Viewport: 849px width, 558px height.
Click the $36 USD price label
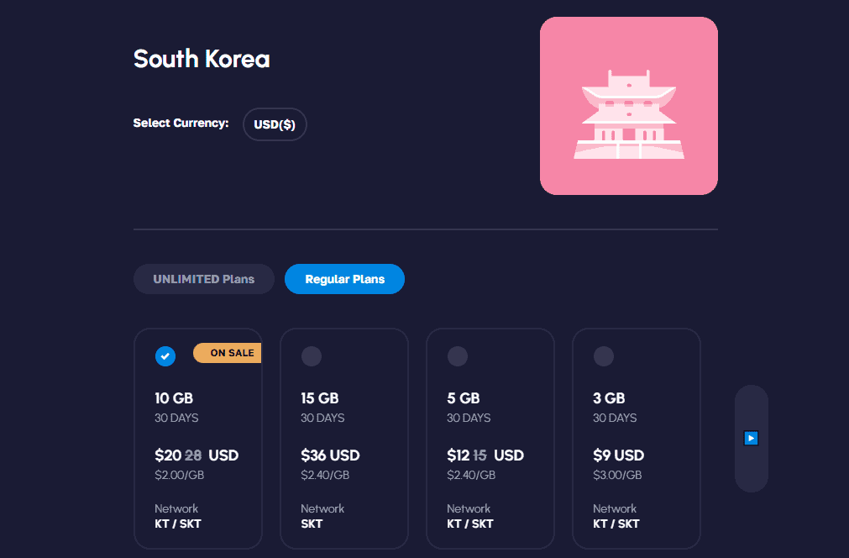pyautogui.click(x=330, y=455)
